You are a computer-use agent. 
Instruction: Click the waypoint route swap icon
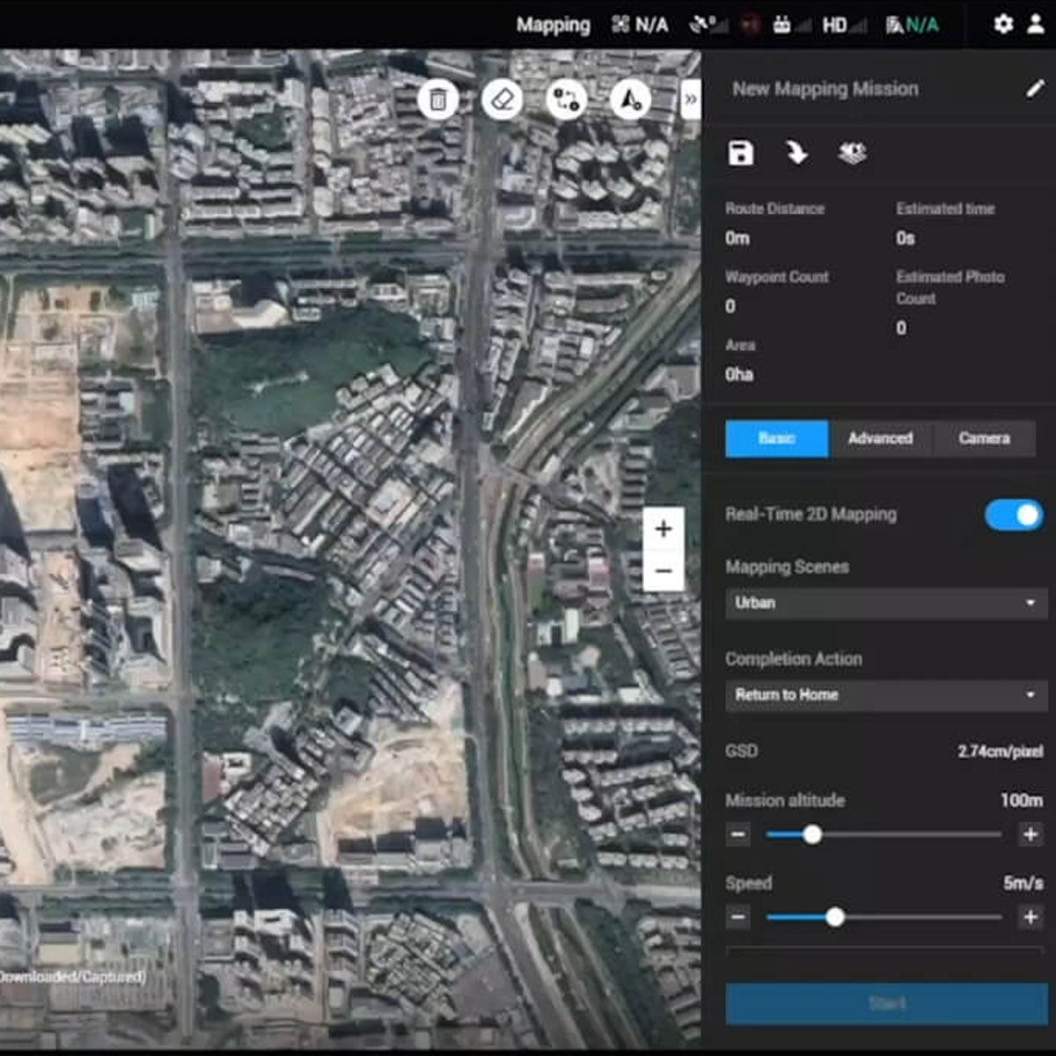point(566,99)
